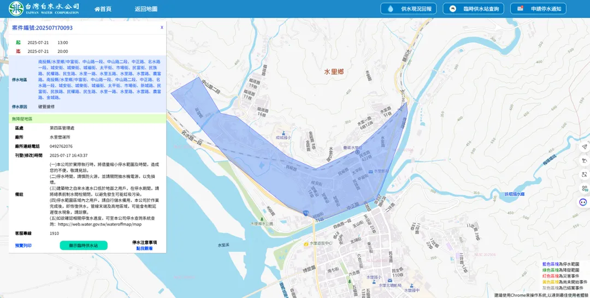Click the 水里親水公園 park marker
This screenshot has width=590, height=298.
[x=262, y=222]
